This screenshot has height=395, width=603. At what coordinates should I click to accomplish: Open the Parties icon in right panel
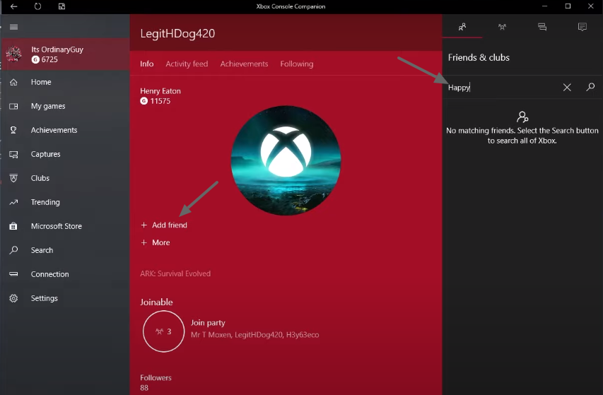click(x=502, y=27)
